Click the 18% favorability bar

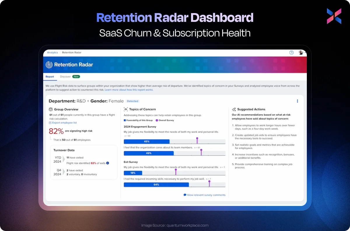coord(133,173)
